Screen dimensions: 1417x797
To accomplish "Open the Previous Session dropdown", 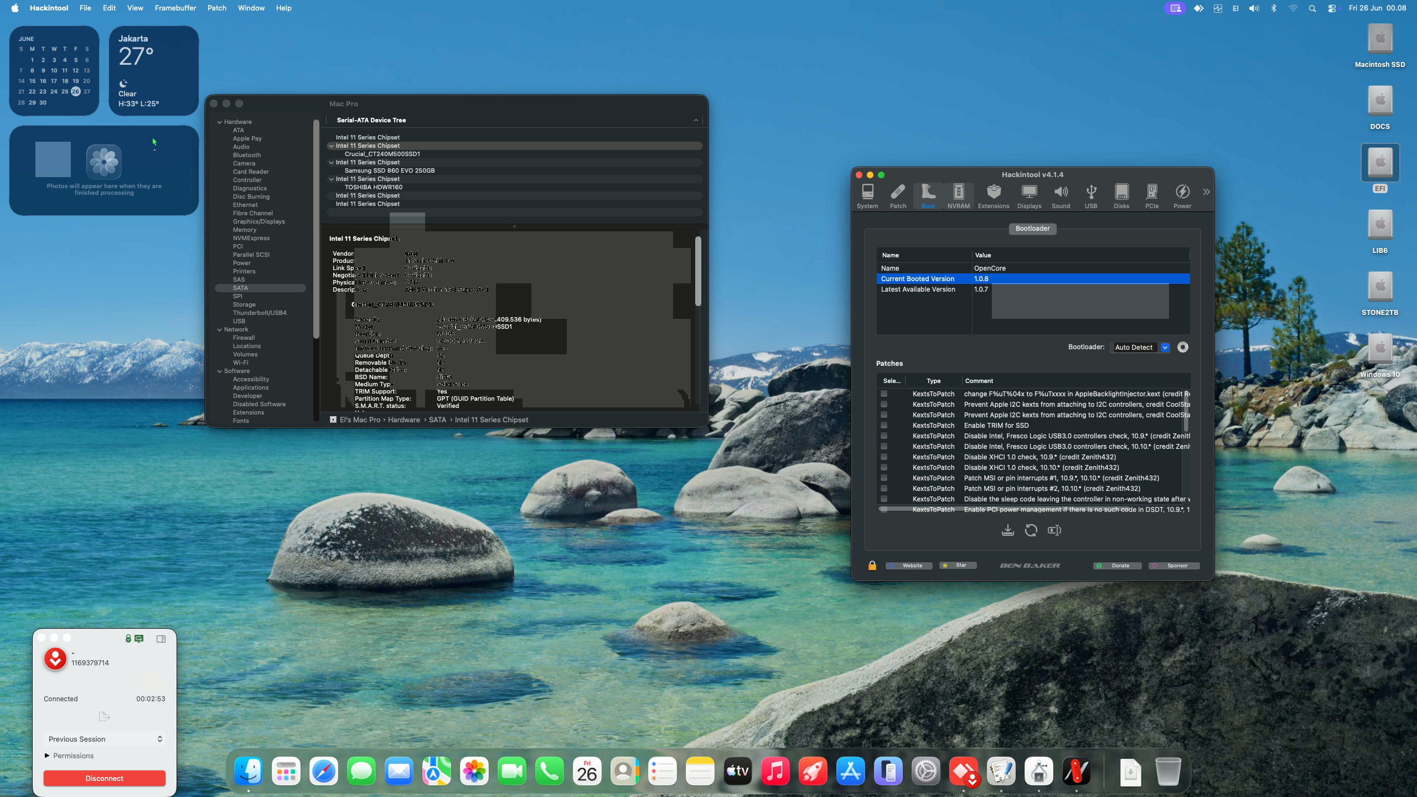I will 104,739.
